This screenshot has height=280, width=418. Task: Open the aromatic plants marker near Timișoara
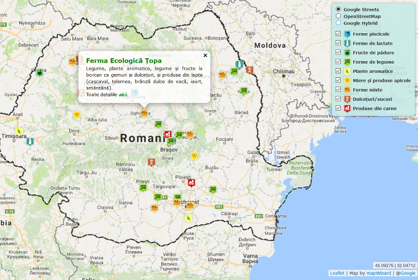pos(19,131)
